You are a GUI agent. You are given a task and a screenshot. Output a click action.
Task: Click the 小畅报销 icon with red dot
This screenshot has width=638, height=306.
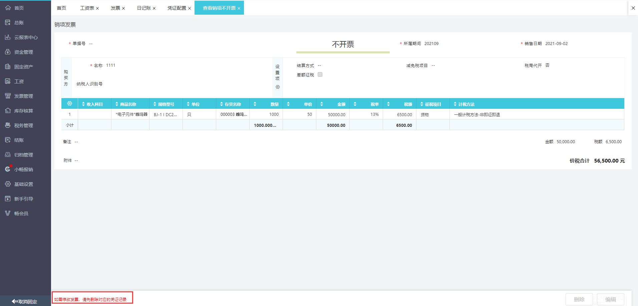[x=8, y=169]
